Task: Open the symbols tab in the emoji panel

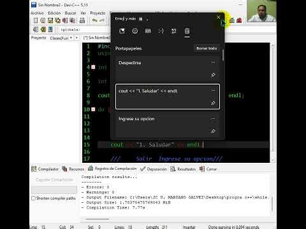Action: click(174, 31)
